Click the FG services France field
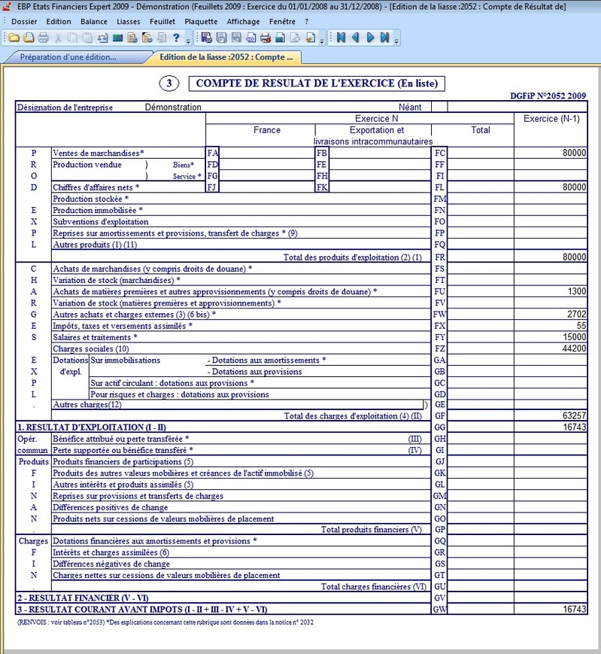The width and height of the screenshot is (601, 654). pyautogui.click(x=267, y=175)
